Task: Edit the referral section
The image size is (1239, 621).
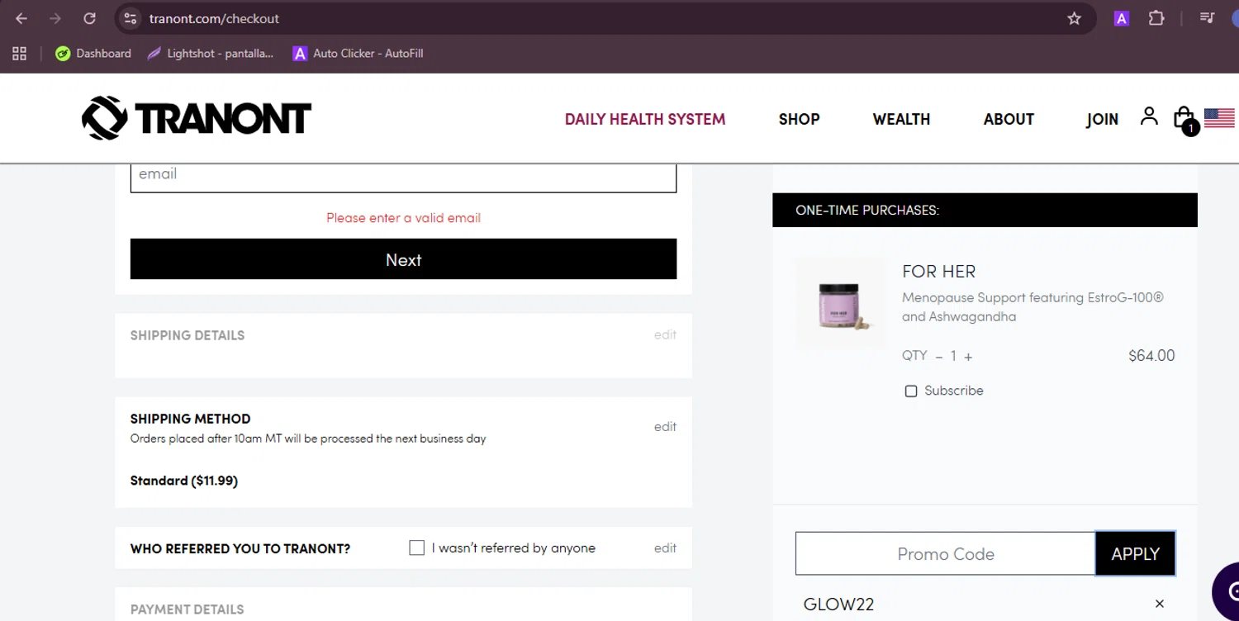Action: click(x=665, y=548)
